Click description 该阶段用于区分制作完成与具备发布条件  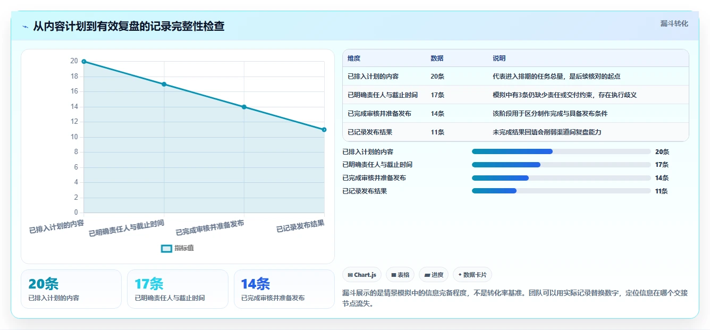(x=550, y=114)
